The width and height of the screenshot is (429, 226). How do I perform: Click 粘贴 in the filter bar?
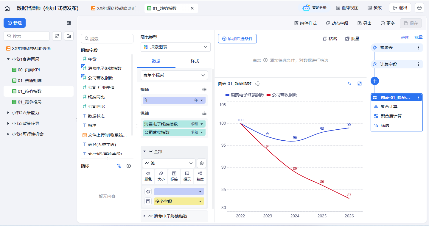point(330,39)
